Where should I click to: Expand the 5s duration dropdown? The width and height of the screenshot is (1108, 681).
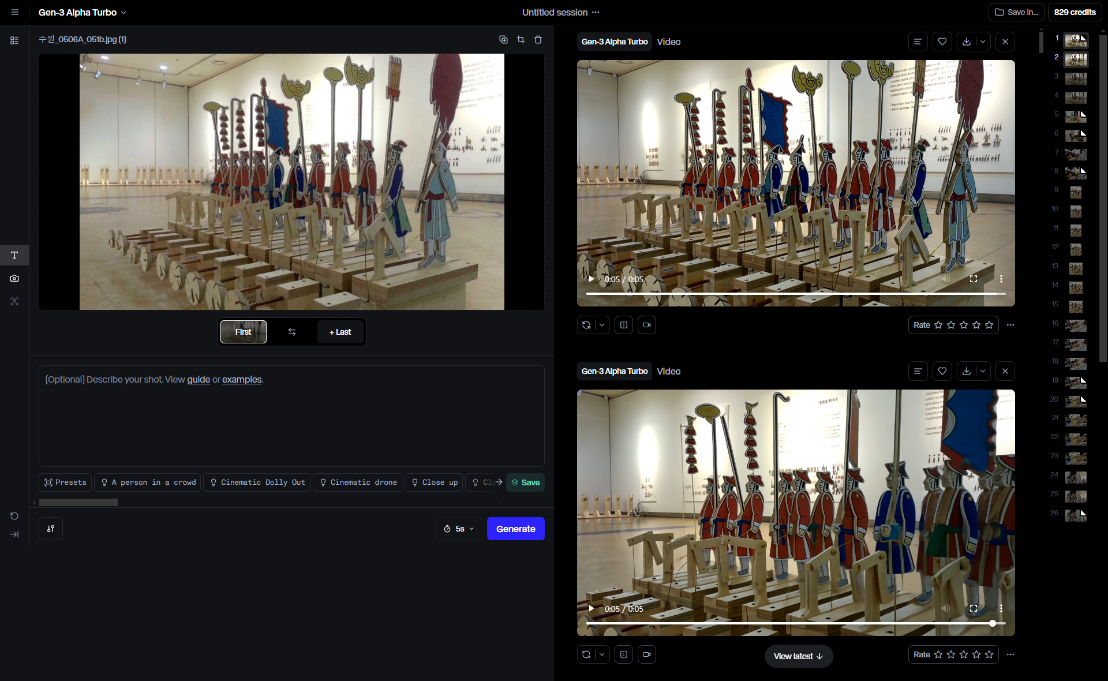[x=459, y=529]
